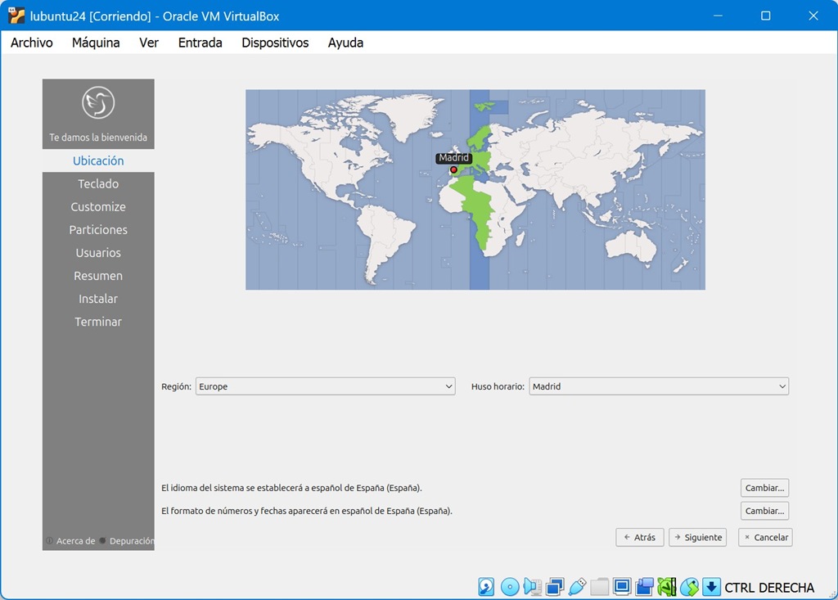838x600 pixels.
Task: Open the Huso horario dropdown showing Madrid
Action: coord(659,386)
